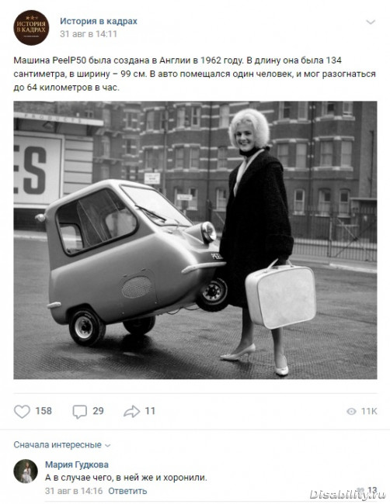Click the views eye icon

tap(351, 412)
